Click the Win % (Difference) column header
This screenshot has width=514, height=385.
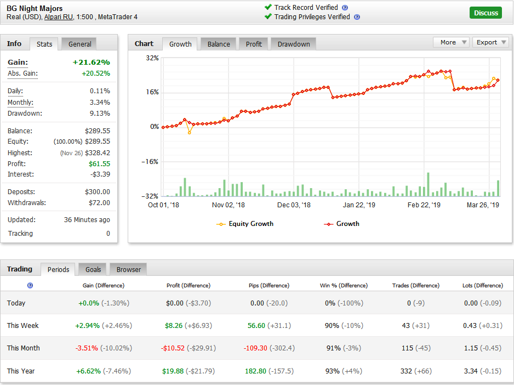344,286
